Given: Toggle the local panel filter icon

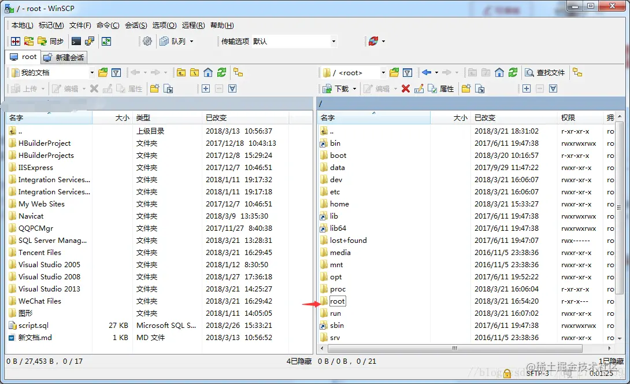Looking at the screenshot, I should click(116, 73).
